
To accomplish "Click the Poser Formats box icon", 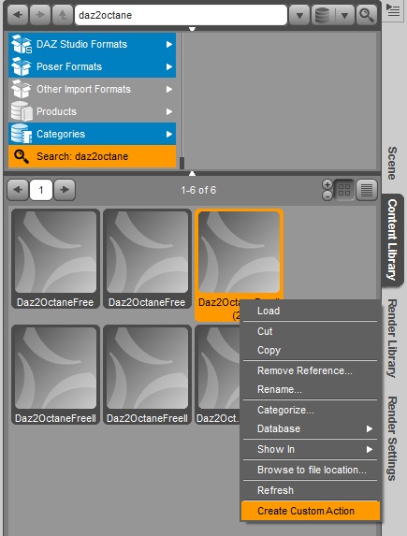I will pos(22,66).
